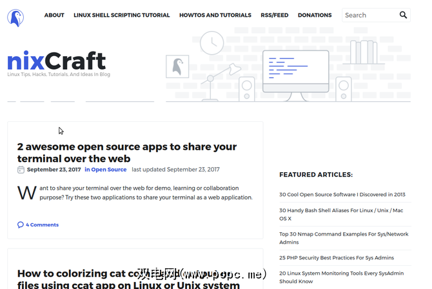Click the nixCraft penguin logo icon

15,18
